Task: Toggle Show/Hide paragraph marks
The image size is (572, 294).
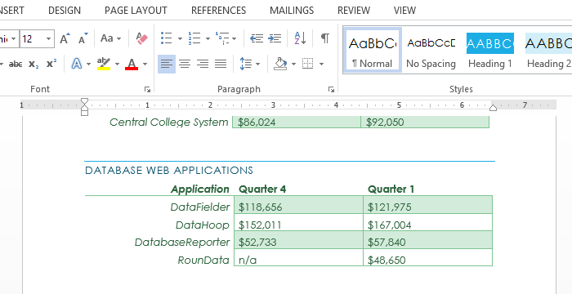Action: pyautogui.click(x=324, y=38)
